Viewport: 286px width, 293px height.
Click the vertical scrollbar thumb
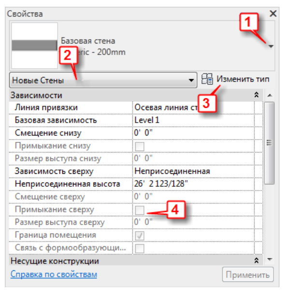pyautogui.click(x=270, y=143)
